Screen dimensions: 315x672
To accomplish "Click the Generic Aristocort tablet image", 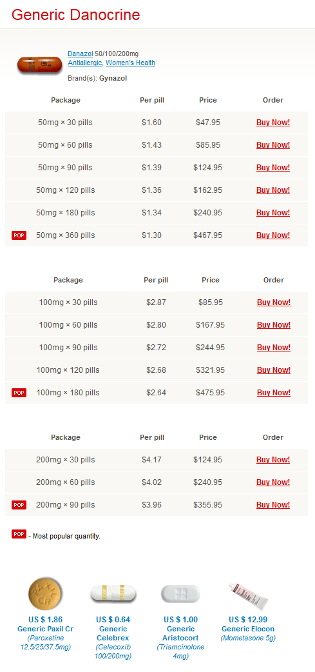I will pyautogui.click(x=180, y=593).
